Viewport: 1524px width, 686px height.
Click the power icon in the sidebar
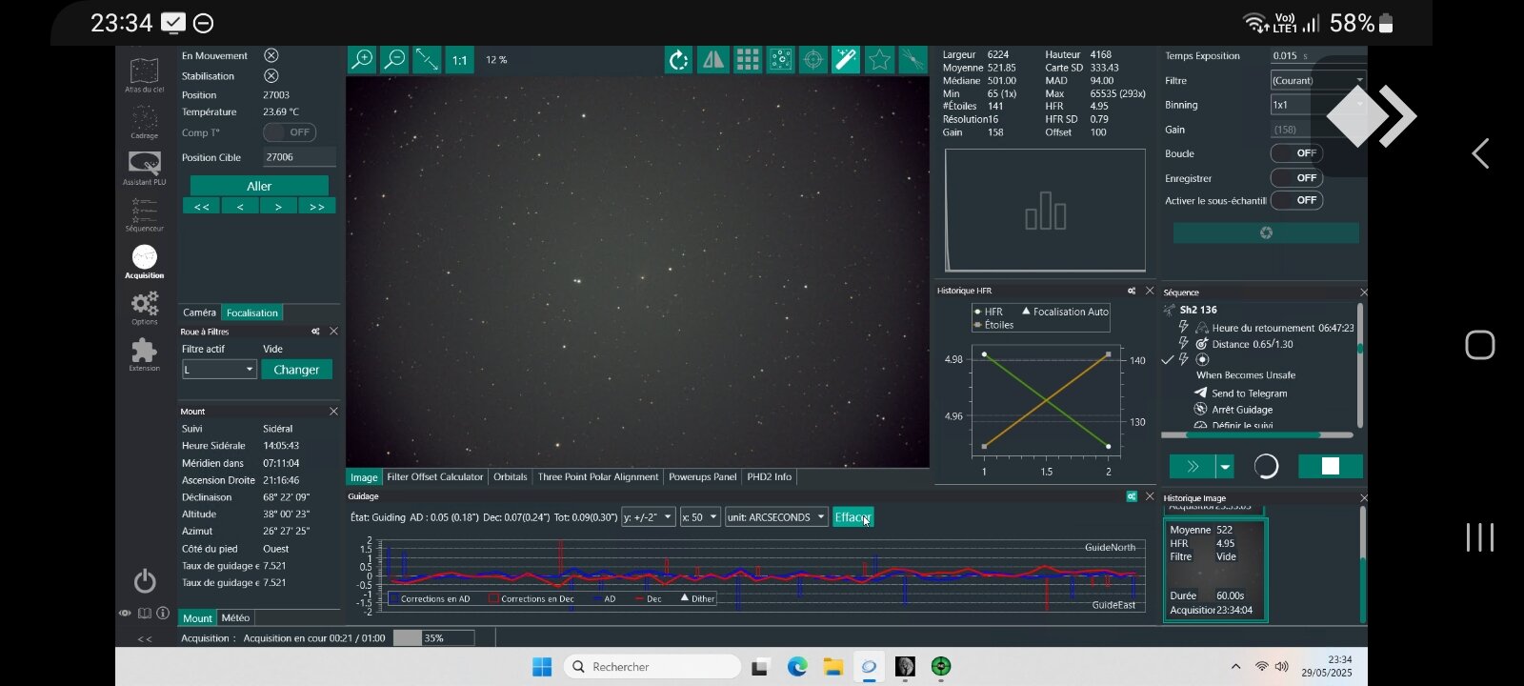145,580
